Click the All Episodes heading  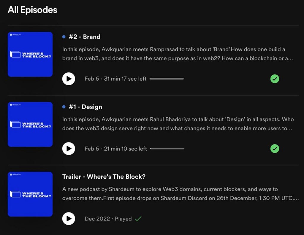(x=32, y=10)
